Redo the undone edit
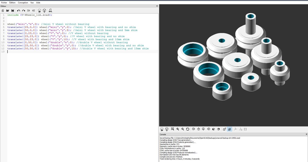 [24, 11]
